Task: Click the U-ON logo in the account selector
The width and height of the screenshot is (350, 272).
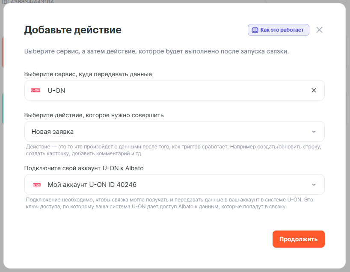Action: coord(37,184)
